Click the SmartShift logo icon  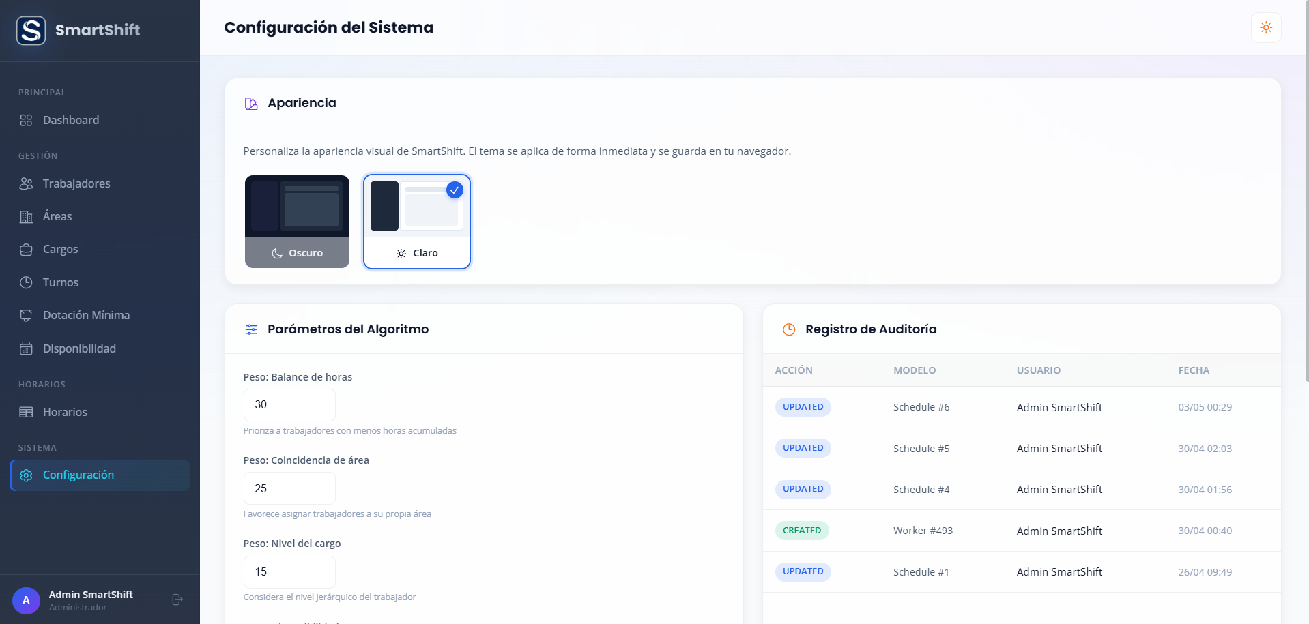pos(31,30)
